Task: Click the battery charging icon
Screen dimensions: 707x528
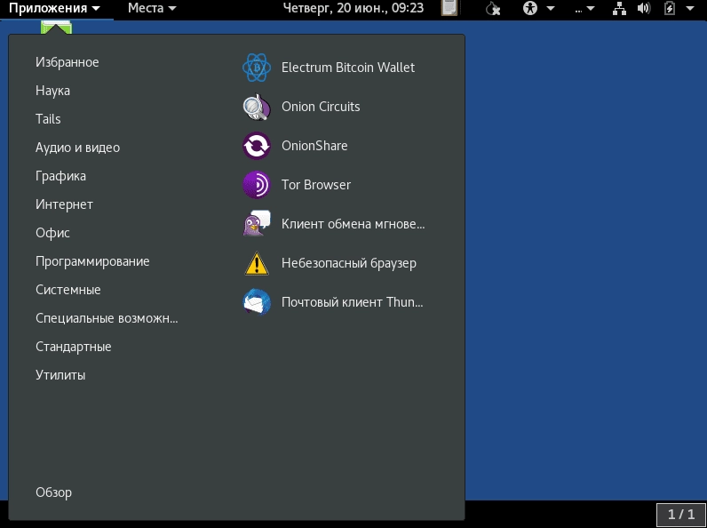Action: [x=670, y=8]
